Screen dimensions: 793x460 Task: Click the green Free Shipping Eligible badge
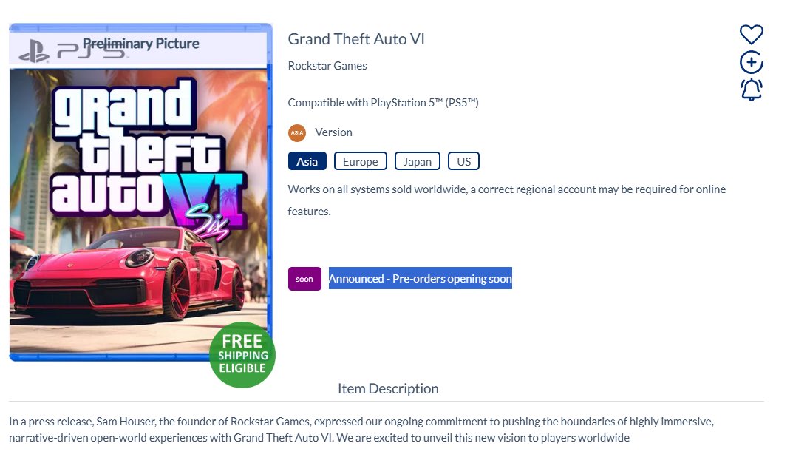coord(242,355)
